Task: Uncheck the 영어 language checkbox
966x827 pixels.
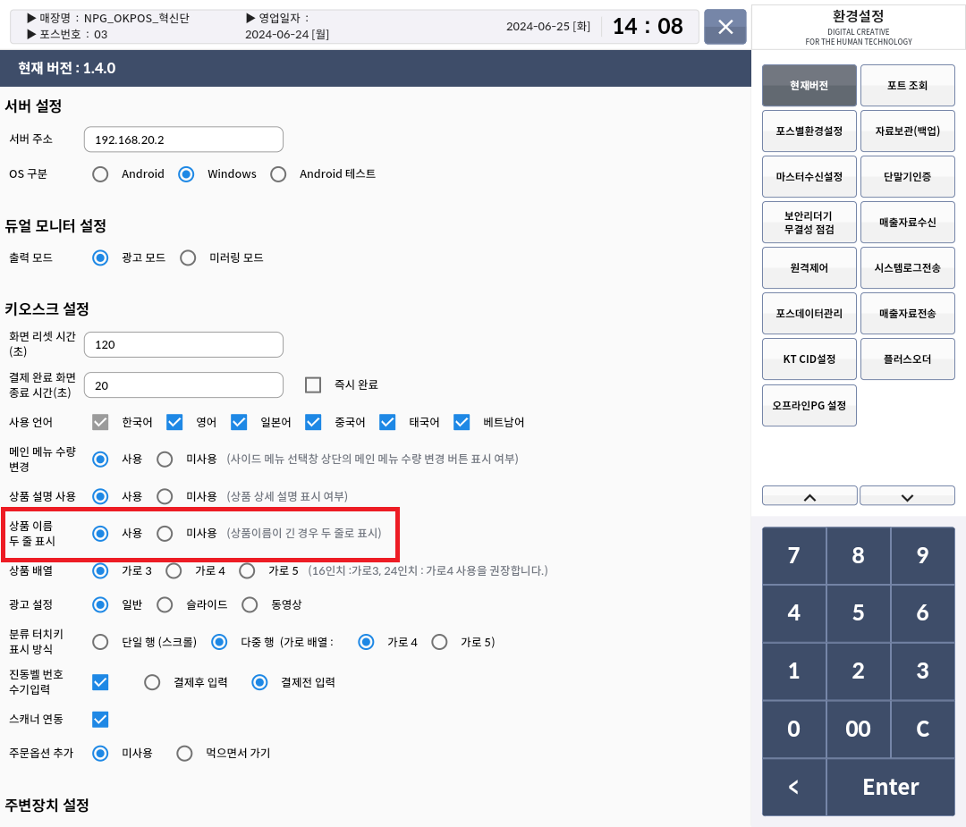Action: [x=174, y=422]
